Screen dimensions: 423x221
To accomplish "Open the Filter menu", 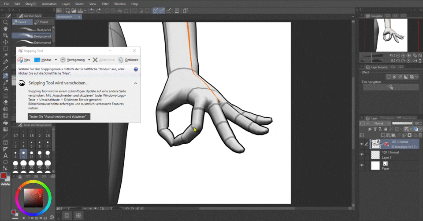I will pos(105,4).
